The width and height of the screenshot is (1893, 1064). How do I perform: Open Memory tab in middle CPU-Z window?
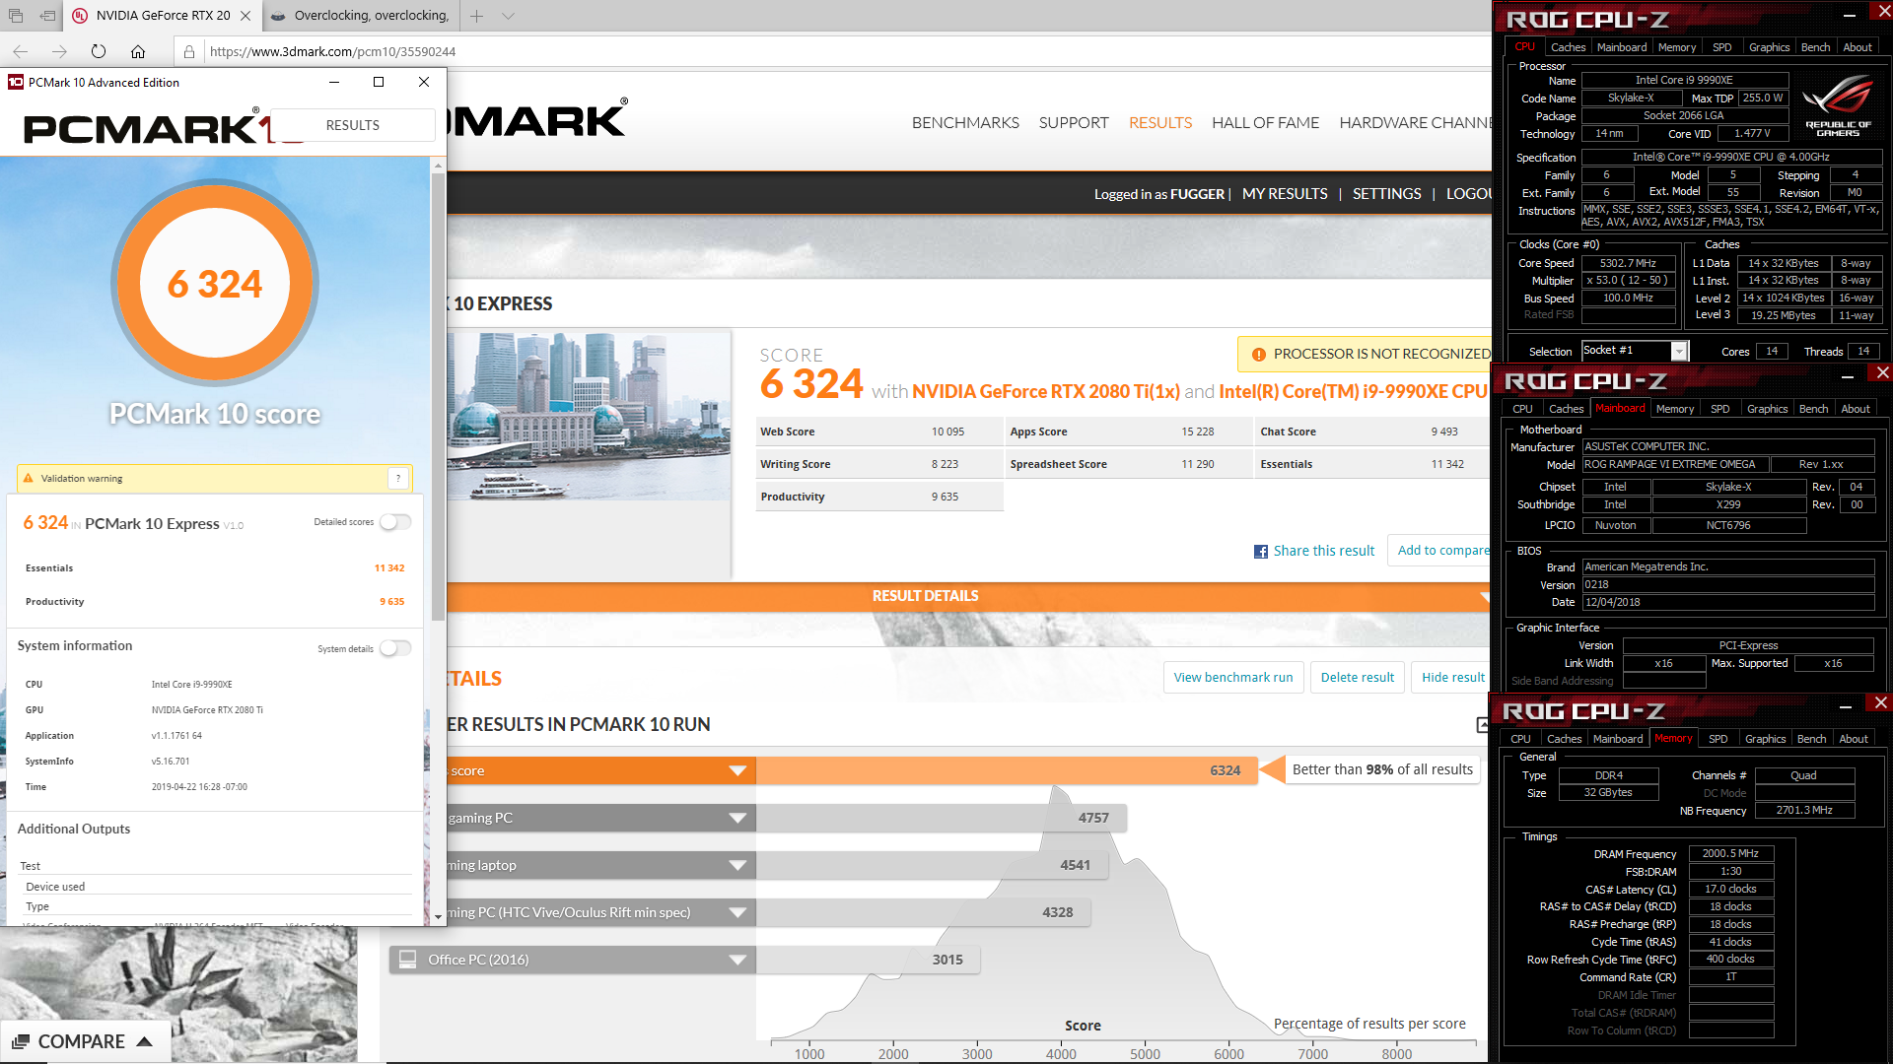(1675, 409)
